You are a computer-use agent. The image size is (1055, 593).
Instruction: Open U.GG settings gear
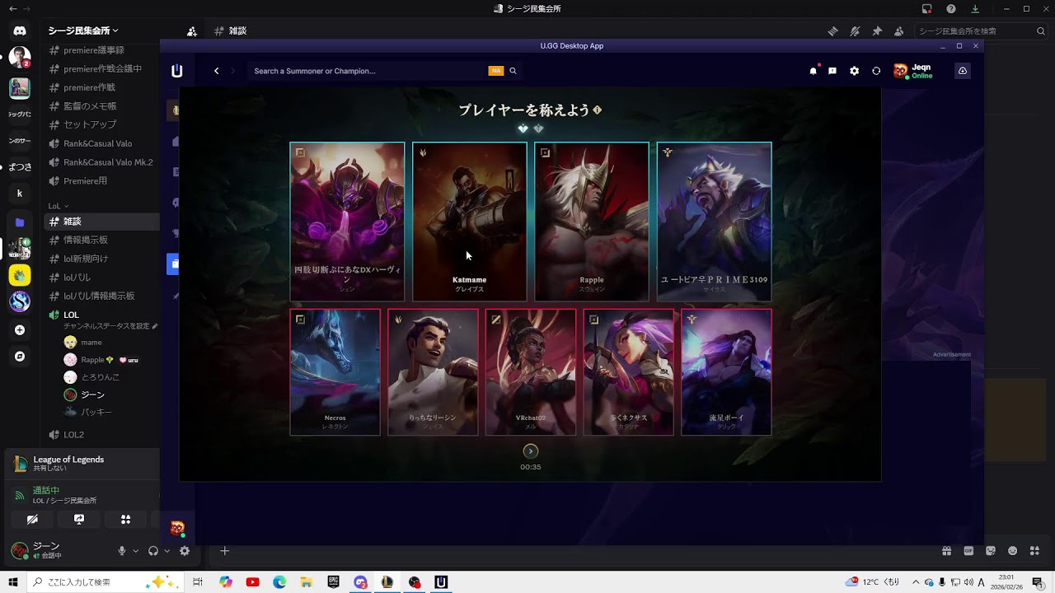click(854, 71)
